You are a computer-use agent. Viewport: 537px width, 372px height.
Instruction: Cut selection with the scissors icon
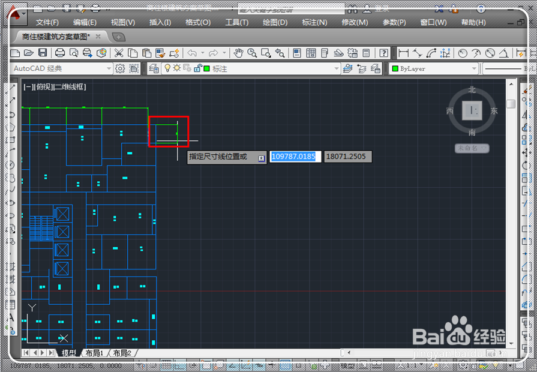click(x=118, y=53)
